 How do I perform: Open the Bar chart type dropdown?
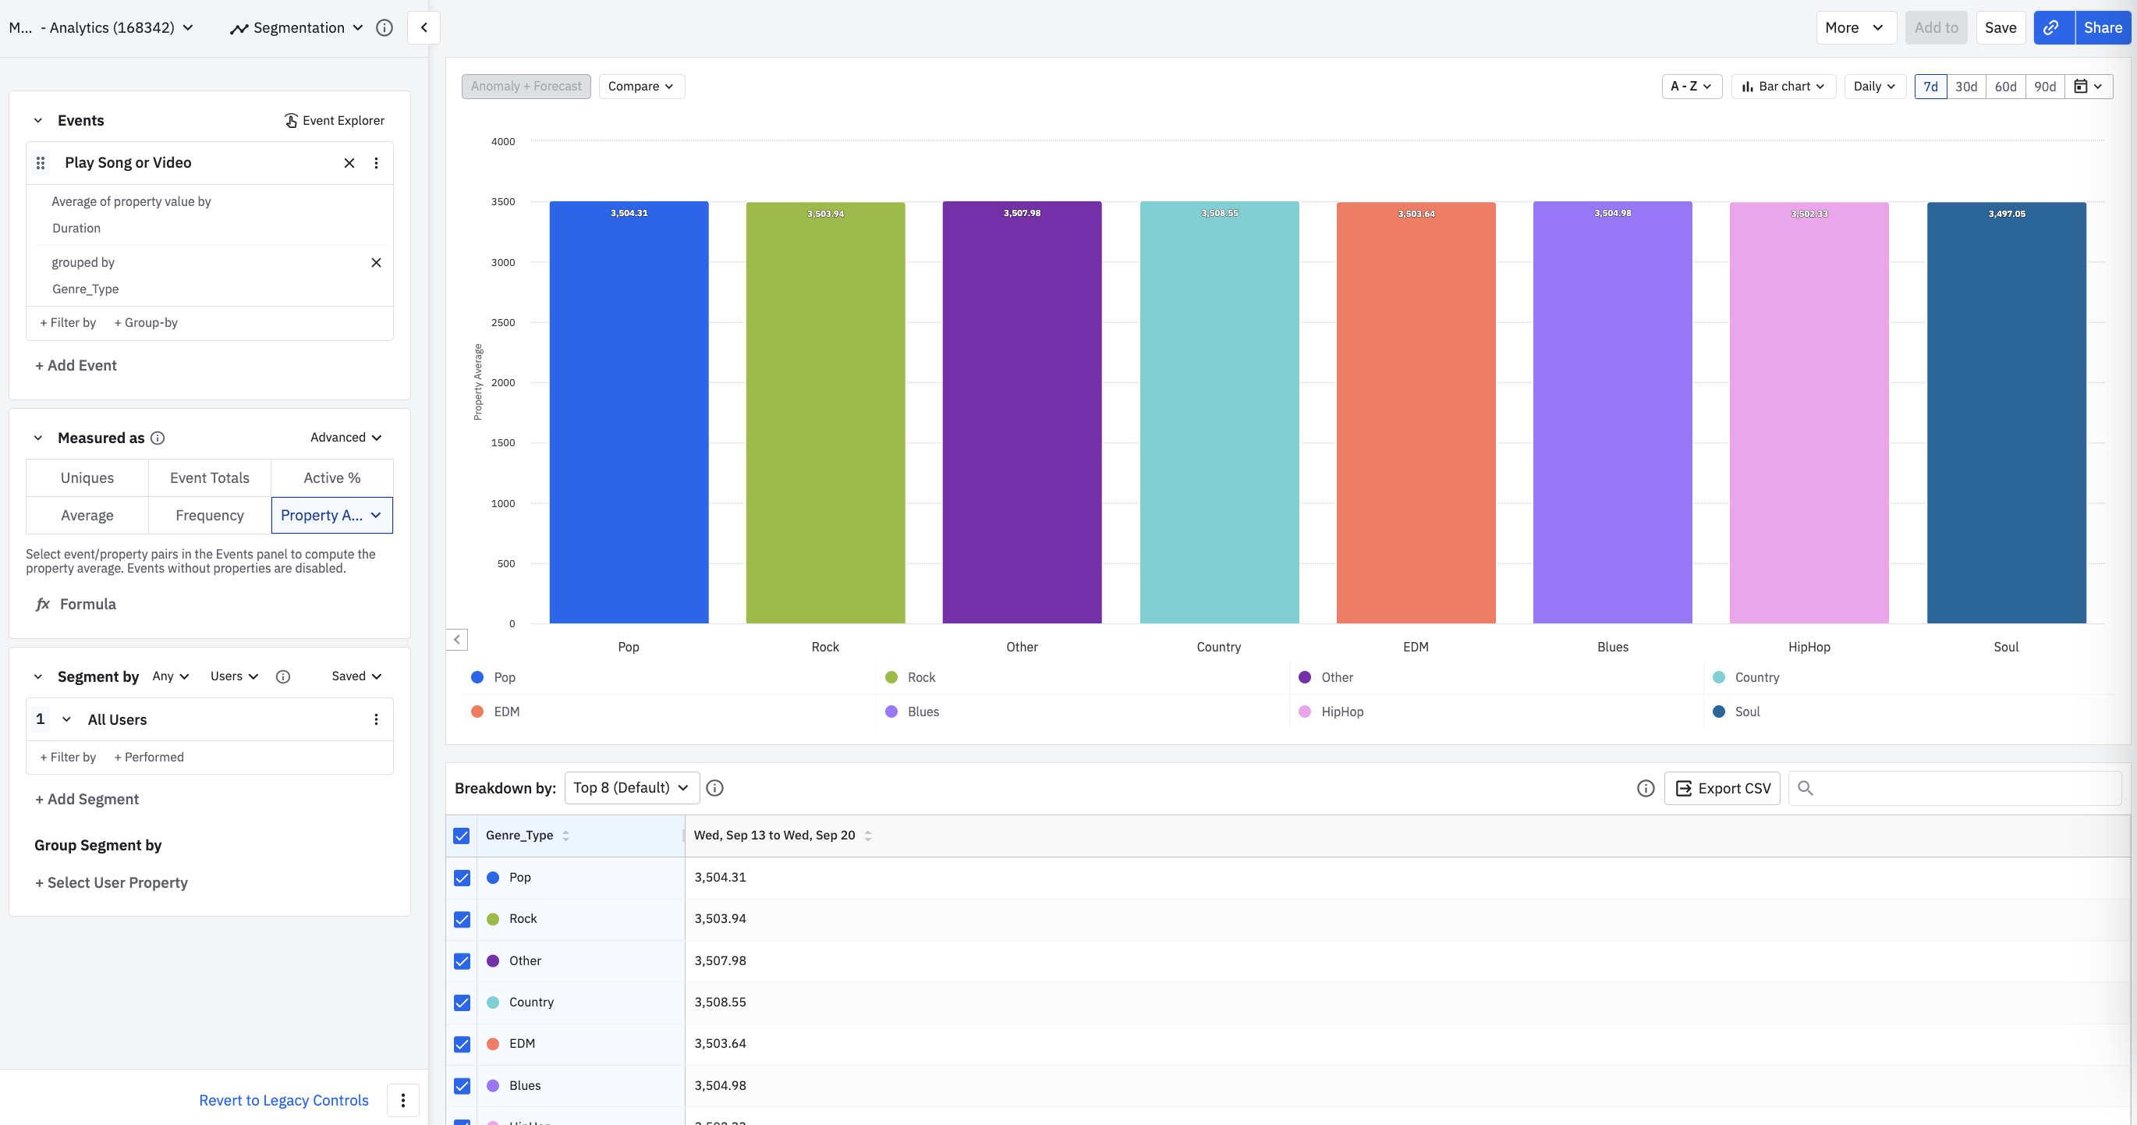coord(1783,87)
